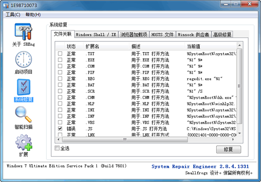Click the 修复 repair button
The image size is (261, 182).
229,149
